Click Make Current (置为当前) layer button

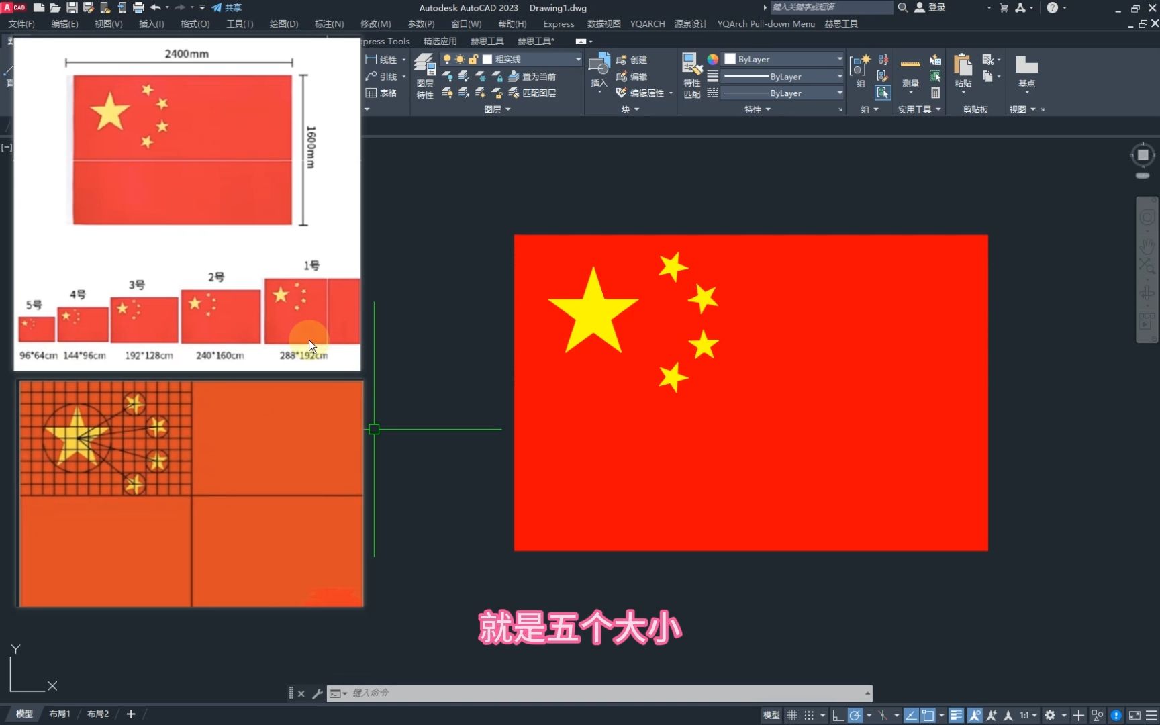532,77
